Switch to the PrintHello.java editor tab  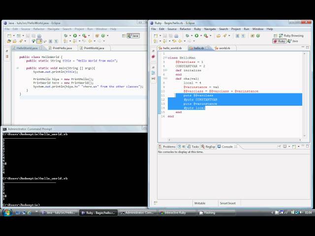[61, 48]
